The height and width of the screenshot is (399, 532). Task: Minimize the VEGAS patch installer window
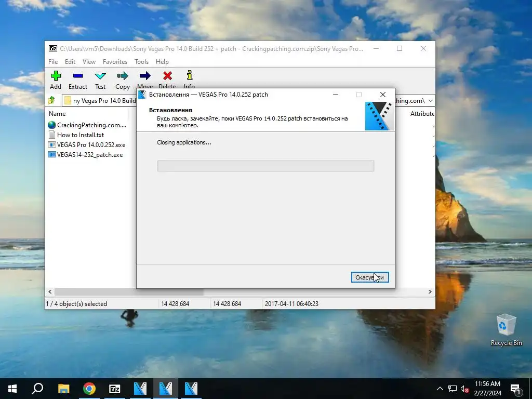point(336,95)
